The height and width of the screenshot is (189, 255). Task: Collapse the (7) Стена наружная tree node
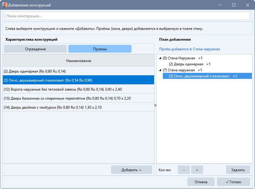(x=160, y=70)
